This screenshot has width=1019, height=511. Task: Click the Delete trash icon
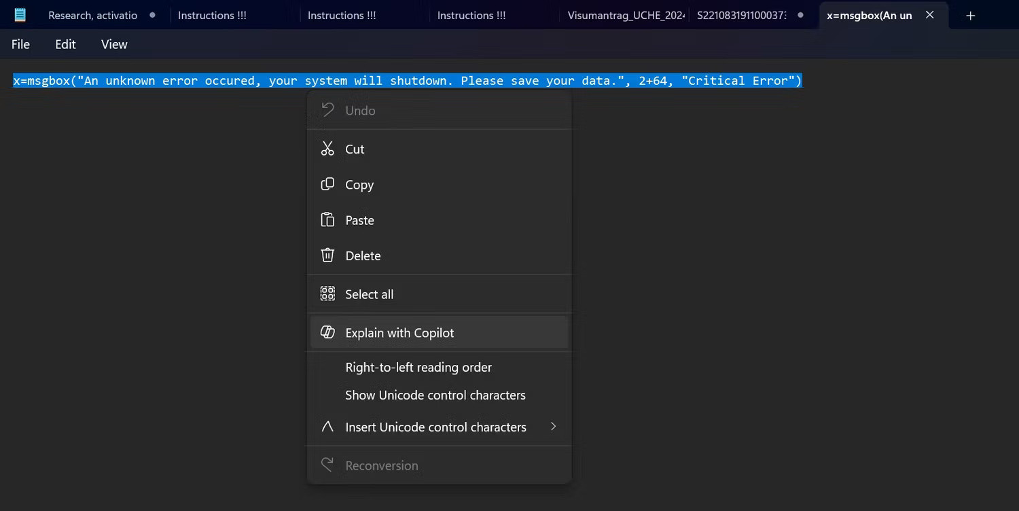(x=327, y=255)
